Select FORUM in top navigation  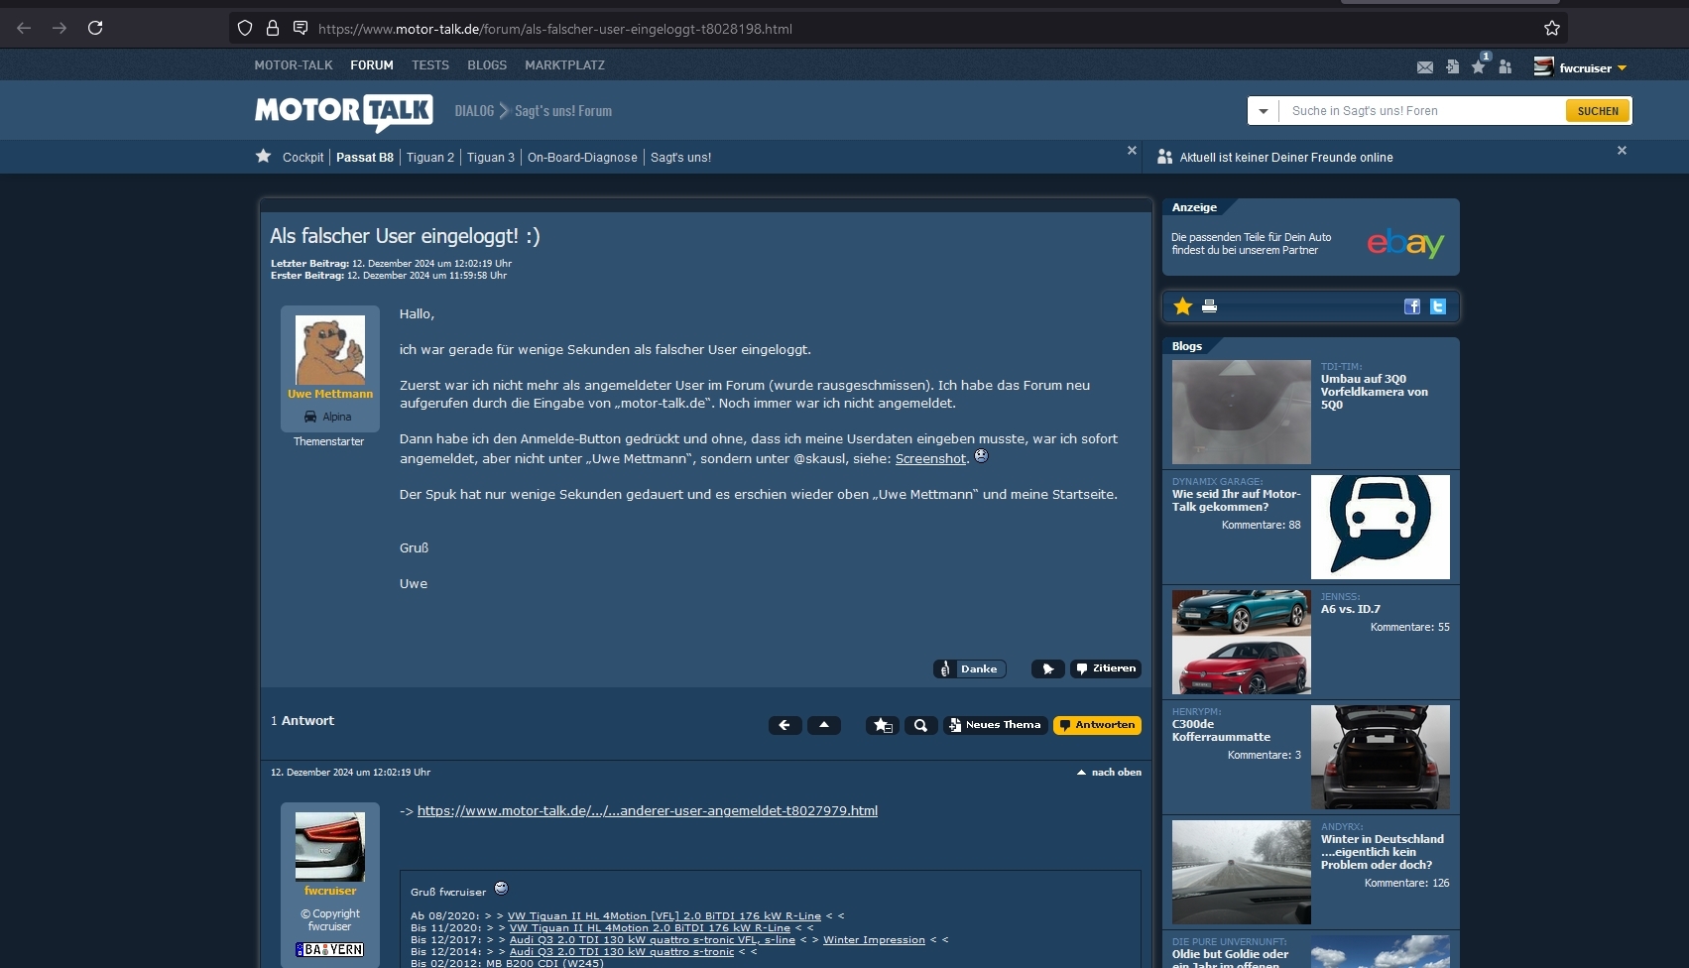372,65
